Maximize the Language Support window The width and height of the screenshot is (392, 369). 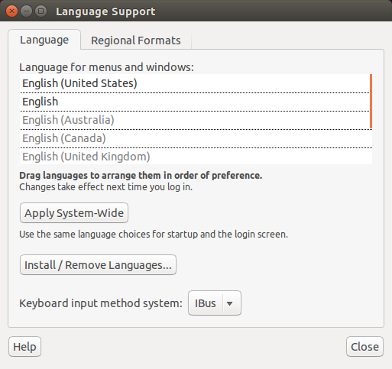point(40,11)
